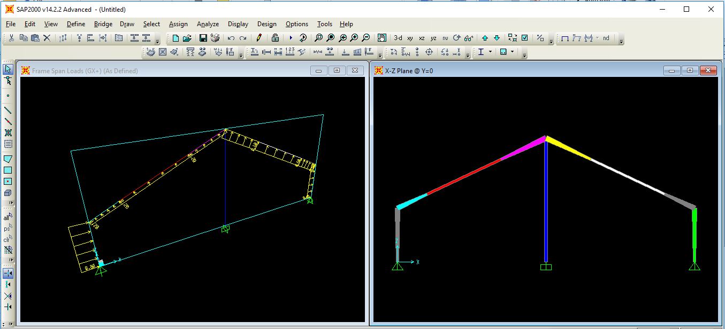This screenshot has height=329, width=725.
Task: Open the Analyze menu
Action: (208, 24)
